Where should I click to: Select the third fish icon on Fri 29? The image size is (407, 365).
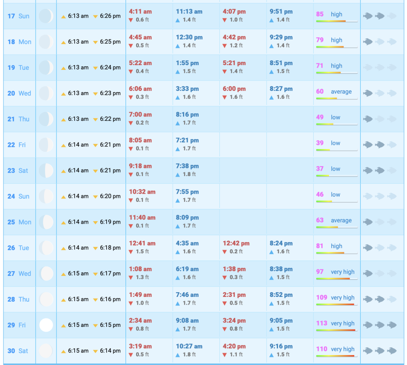pos(392,325)
